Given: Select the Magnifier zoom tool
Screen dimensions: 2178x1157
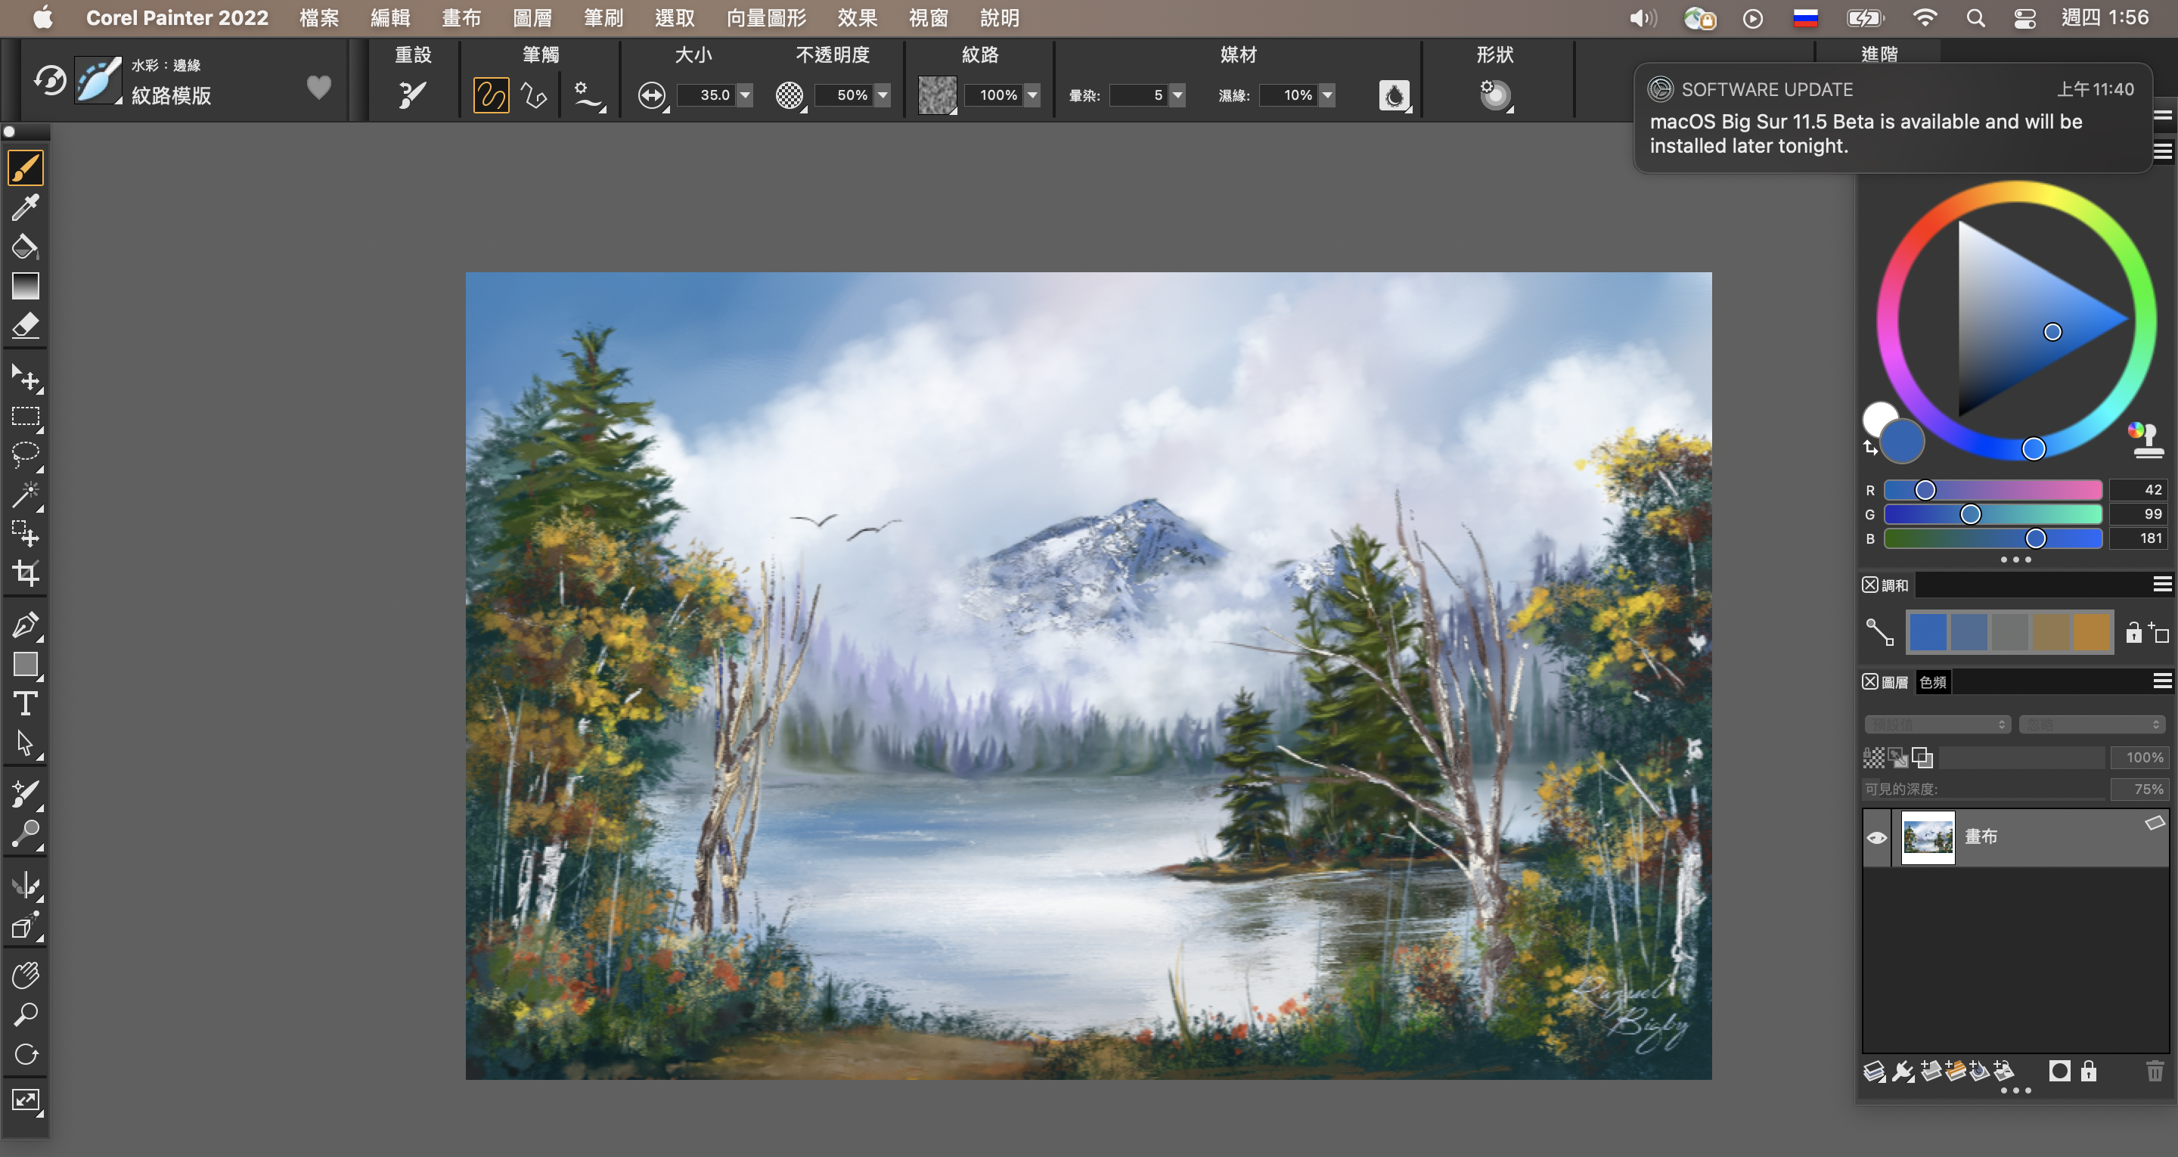Looking at the screenshot, I should tap(26, 1014).
